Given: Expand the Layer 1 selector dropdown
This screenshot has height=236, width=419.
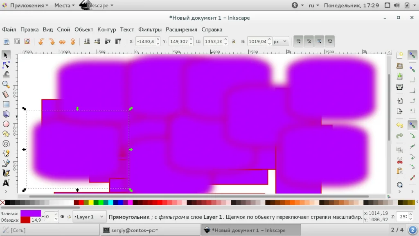Looking at the screenshot, I should tap(89, 217).
